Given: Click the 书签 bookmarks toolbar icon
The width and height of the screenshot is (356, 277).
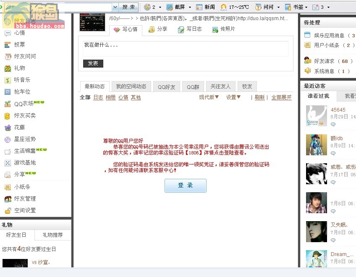Looking at the screenshot, I should 288,7.
